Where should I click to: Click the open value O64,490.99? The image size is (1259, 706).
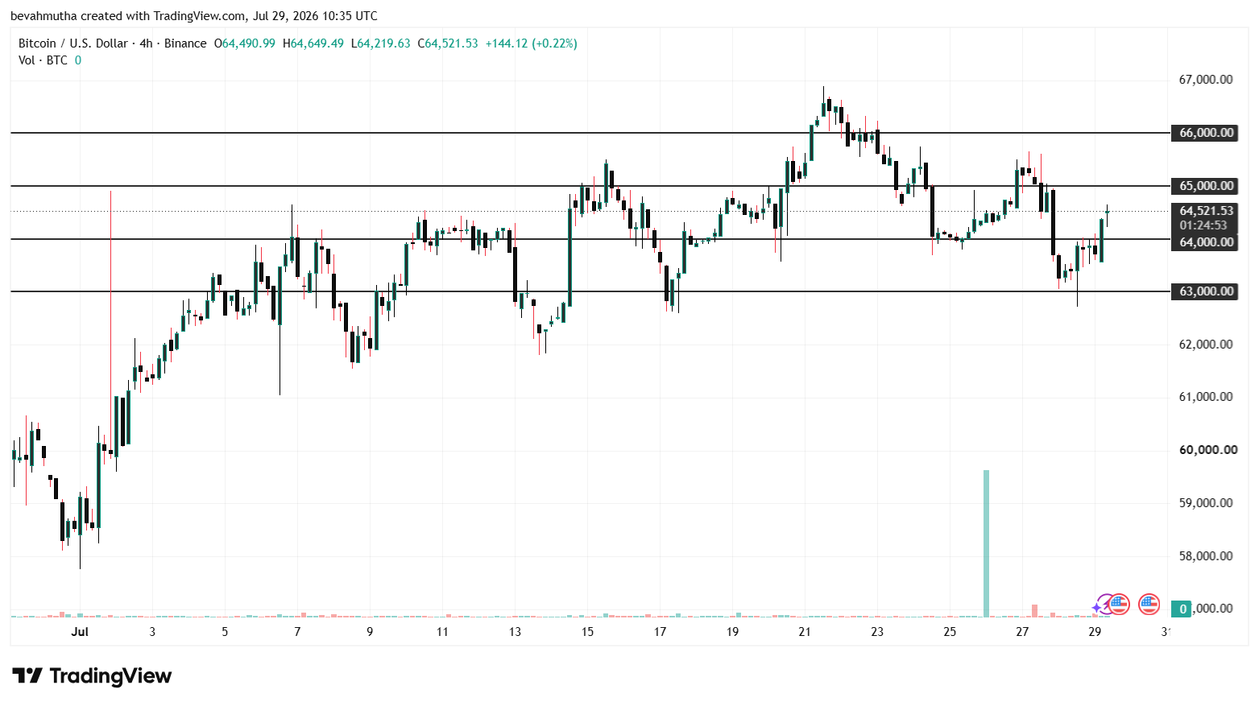(245, 43)
